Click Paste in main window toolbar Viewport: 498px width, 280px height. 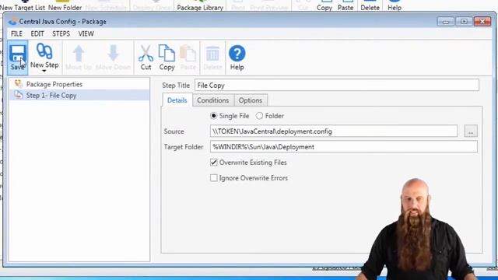pos(345,5)
